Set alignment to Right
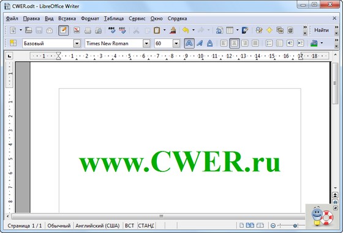The height and width of the screenshot is (233, 343). coord(244,43)
